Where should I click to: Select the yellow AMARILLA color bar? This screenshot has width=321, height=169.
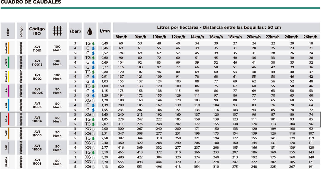[9, 76]
